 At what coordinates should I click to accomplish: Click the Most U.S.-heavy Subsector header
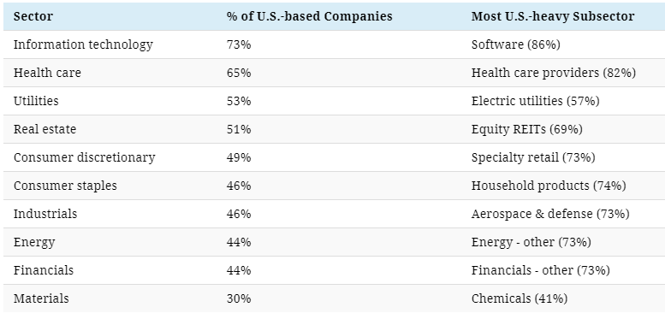(x=553, y=16)
